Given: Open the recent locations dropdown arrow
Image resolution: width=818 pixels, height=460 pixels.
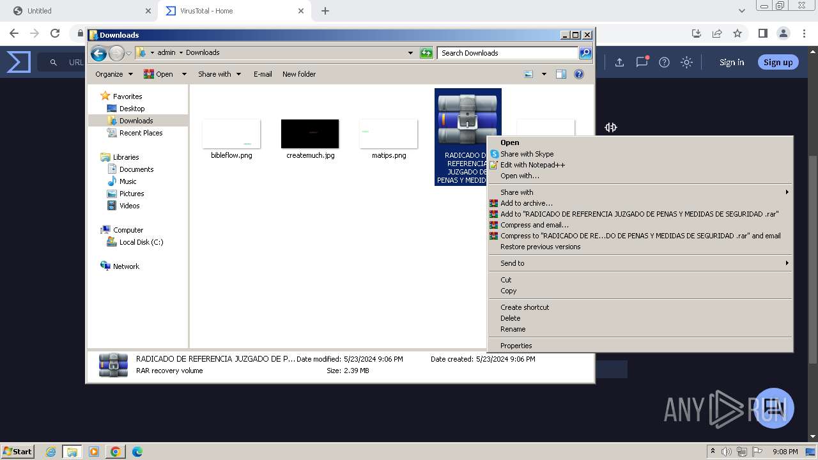Looking at the screenshot, I should click(128, 53).
